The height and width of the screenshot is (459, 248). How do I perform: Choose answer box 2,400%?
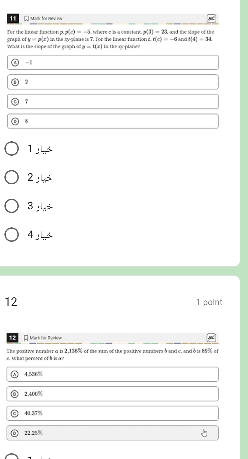(x=113, y=394)
